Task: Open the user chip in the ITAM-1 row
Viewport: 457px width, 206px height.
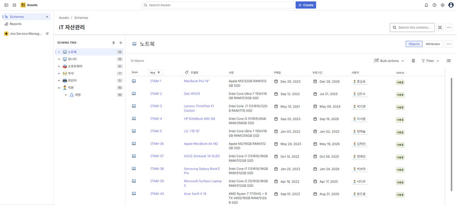Action: (359, 82)
